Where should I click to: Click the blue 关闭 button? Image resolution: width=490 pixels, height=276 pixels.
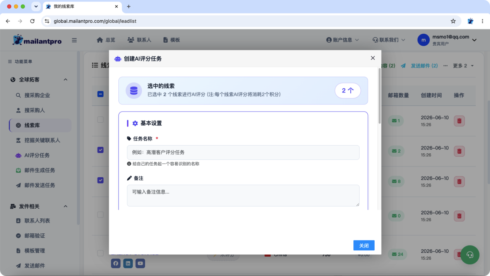pyautogui.click(x=364, y=245)
